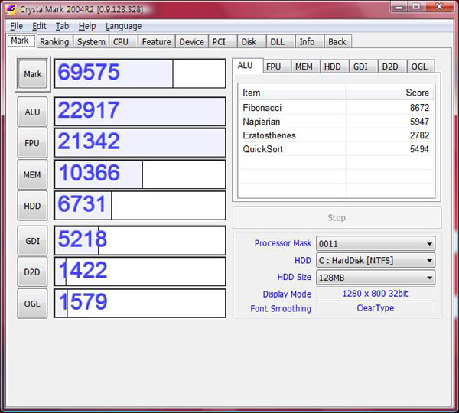Click the HDD score 6731
Viewport: 459px width, 413px height.
coord(82,203)
